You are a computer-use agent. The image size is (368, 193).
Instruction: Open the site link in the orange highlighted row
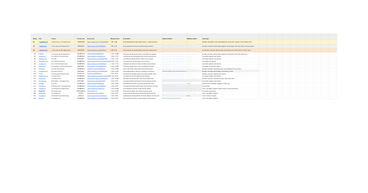[x=43, y=50]
